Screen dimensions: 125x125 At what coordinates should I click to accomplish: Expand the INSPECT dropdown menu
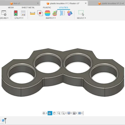click(x=51, y=18)
